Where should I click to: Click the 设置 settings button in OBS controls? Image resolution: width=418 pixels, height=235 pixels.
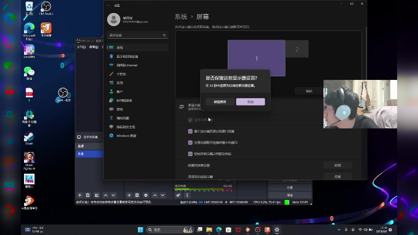290,187
